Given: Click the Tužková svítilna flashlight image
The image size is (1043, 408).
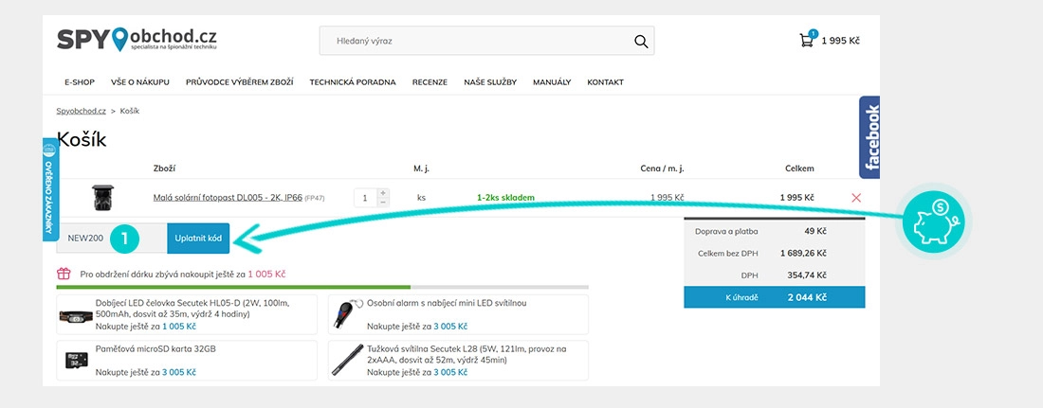Looking at the screenshot, I should coord(348,360).
